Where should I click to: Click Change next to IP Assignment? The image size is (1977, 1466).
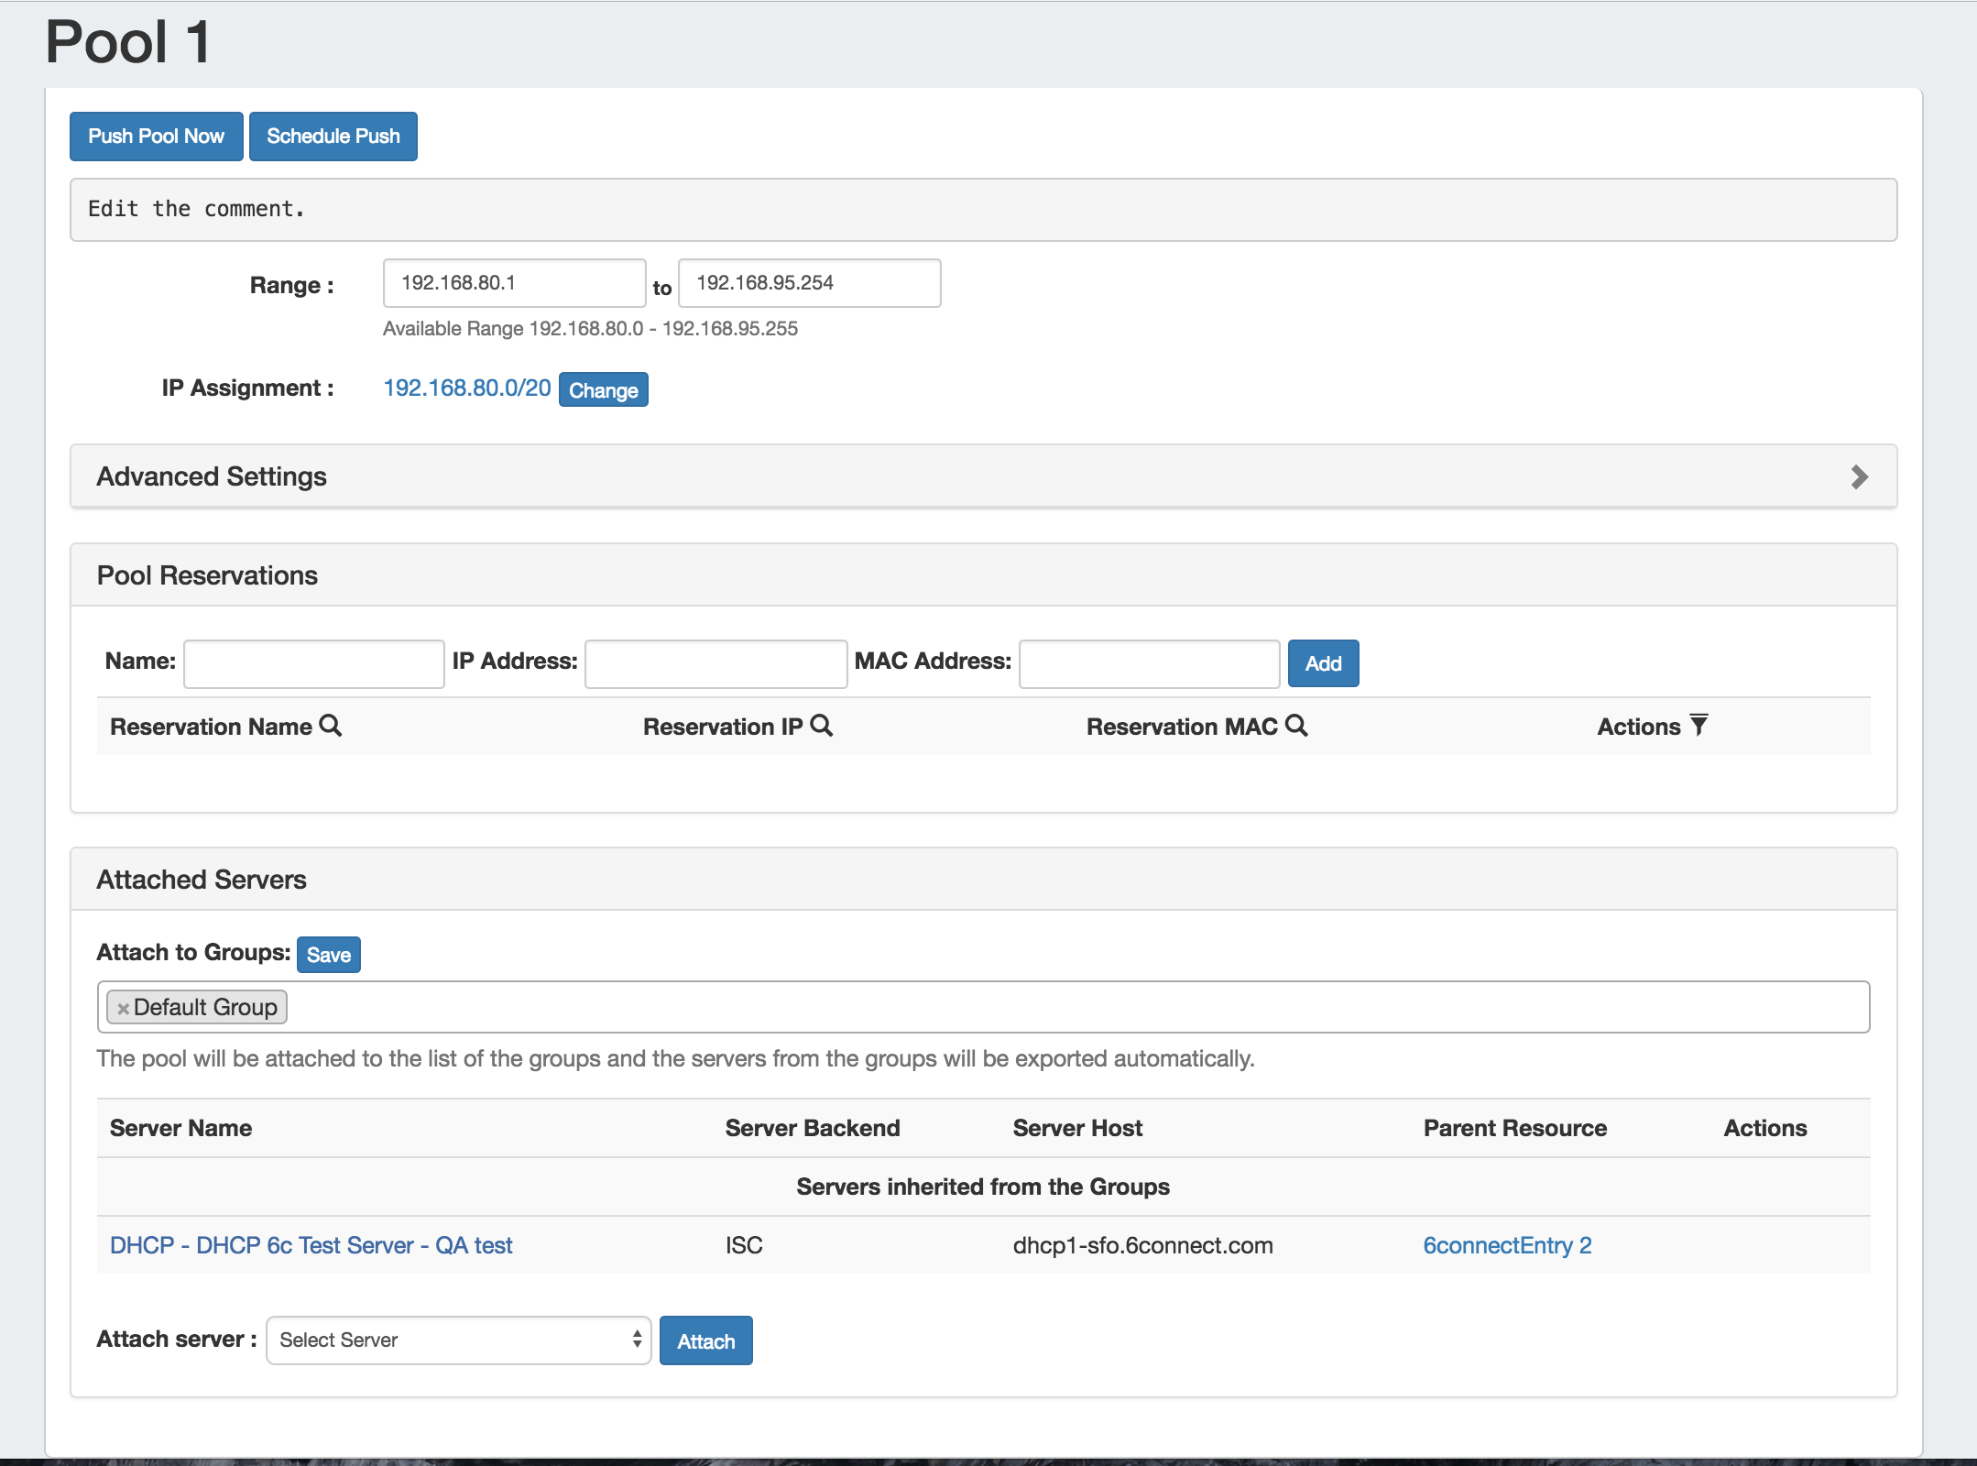603,390
